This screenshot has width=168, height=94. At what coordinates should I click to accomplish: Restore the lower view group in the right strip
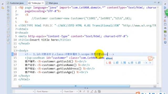[165, 17]
